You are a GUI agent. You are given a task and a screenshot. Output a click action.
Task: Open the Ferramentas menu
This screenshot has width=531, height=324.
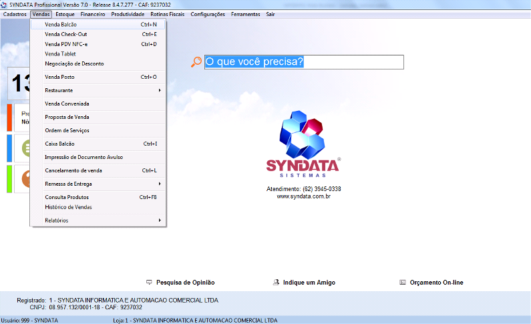pyautogui.click(x=246, y=14)
